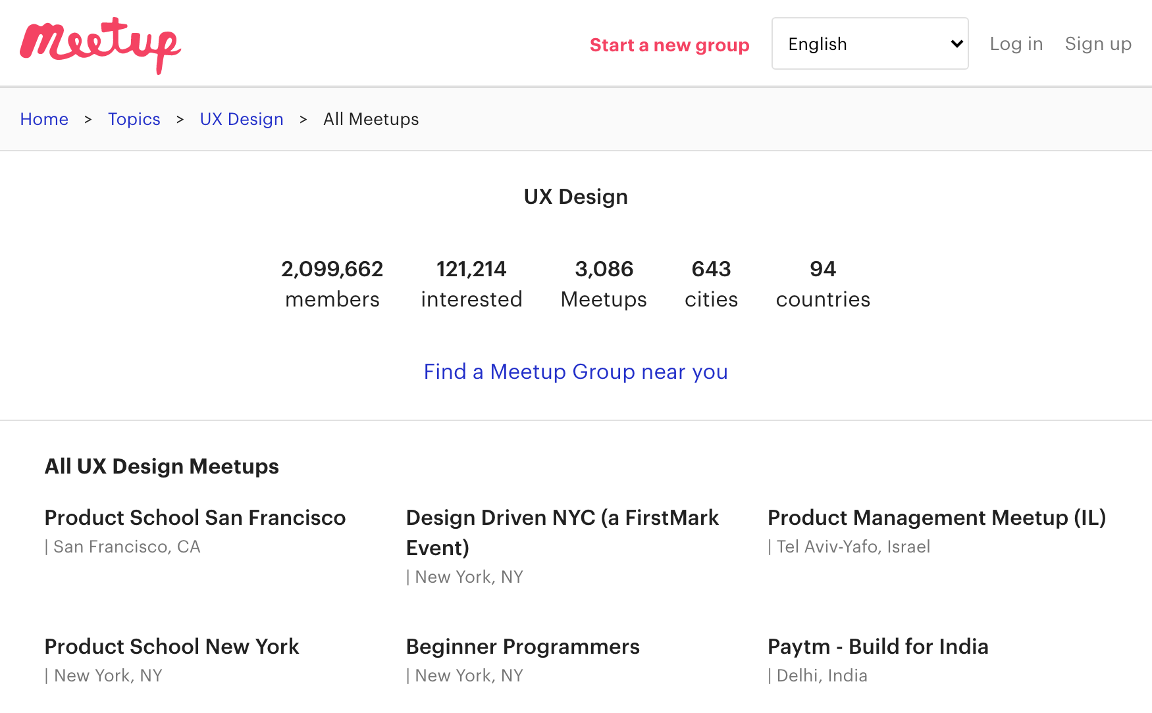This screenshot has height=713, width=1152.
Task: Click the 121,214 interested statistic
Action: [x=471, y=283]
